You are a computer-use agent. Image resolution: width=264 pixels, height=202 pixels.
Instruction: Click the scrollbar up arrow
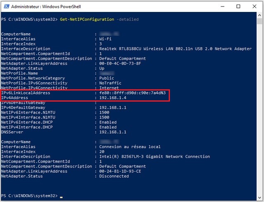(x=259, y=16)
